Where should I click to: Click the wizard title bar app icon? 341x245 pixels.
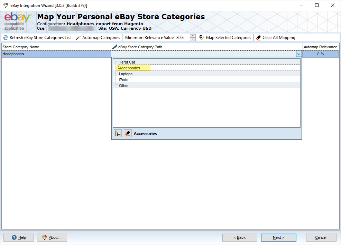click(x=6, y=5)
